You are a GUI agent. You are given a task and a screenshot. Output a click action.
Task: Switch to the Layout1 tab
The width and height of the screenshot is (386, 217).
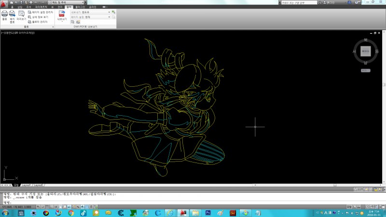click(x=26, y=185)
